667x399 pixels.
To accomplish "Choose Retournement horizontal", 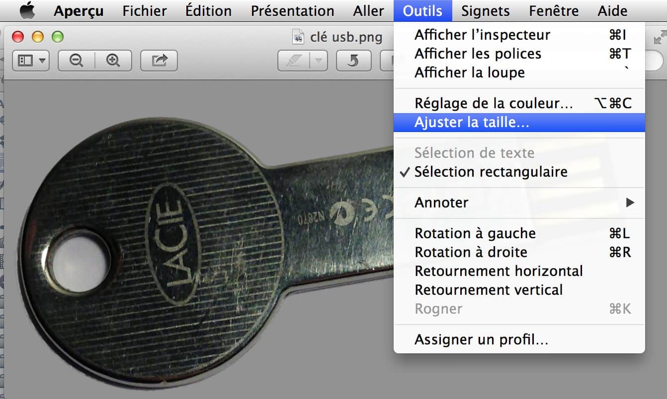I will [519, 271].
